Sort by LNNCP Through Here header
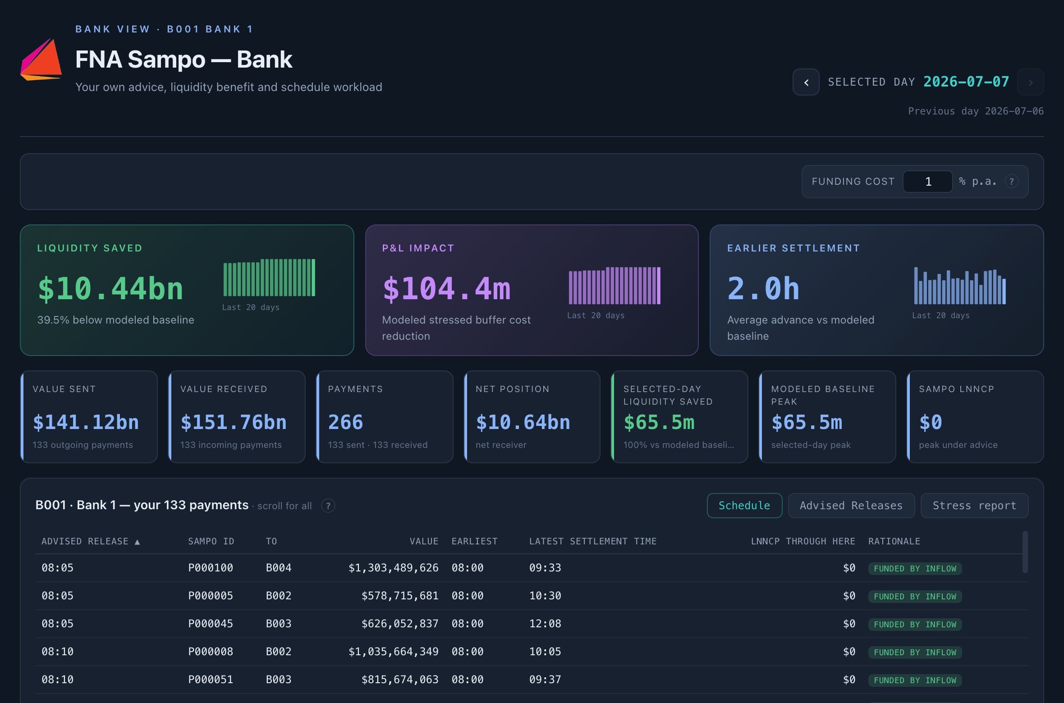 803,542
